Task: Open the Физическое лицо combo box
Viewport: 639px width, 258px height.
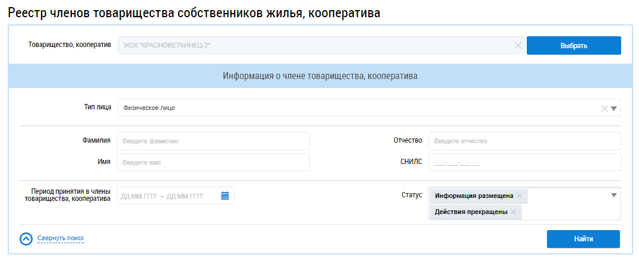Action: [356, 108]
